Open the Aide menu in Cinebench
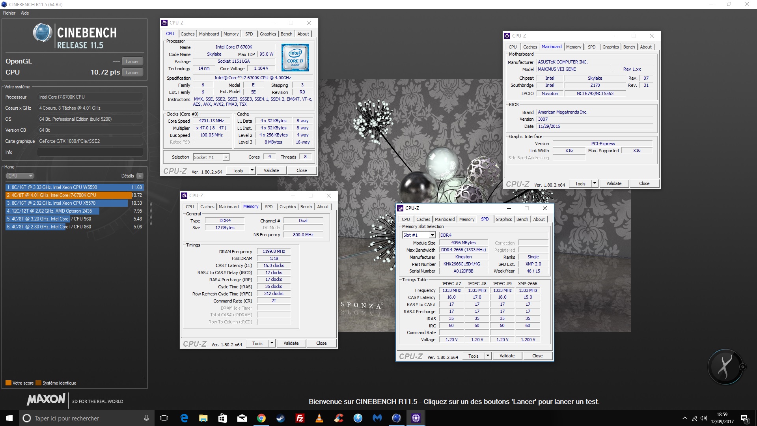 25,13
